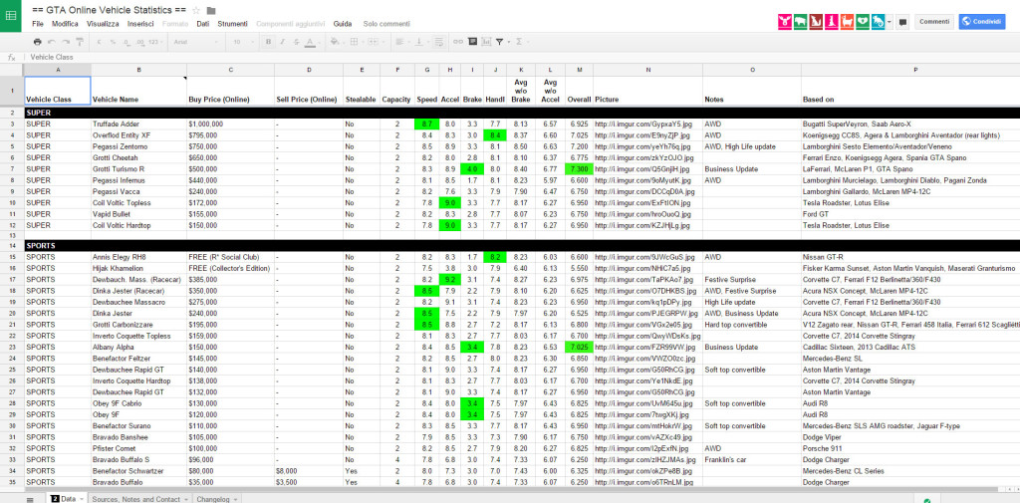Open the Inserisci menu

pyautogui.click(x=140, y=24)
